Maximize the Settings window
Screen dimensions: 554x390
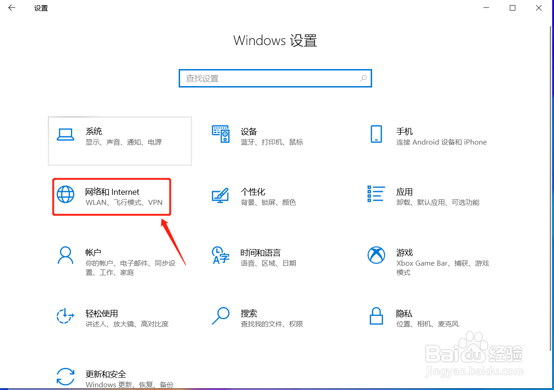click(513, 8)
